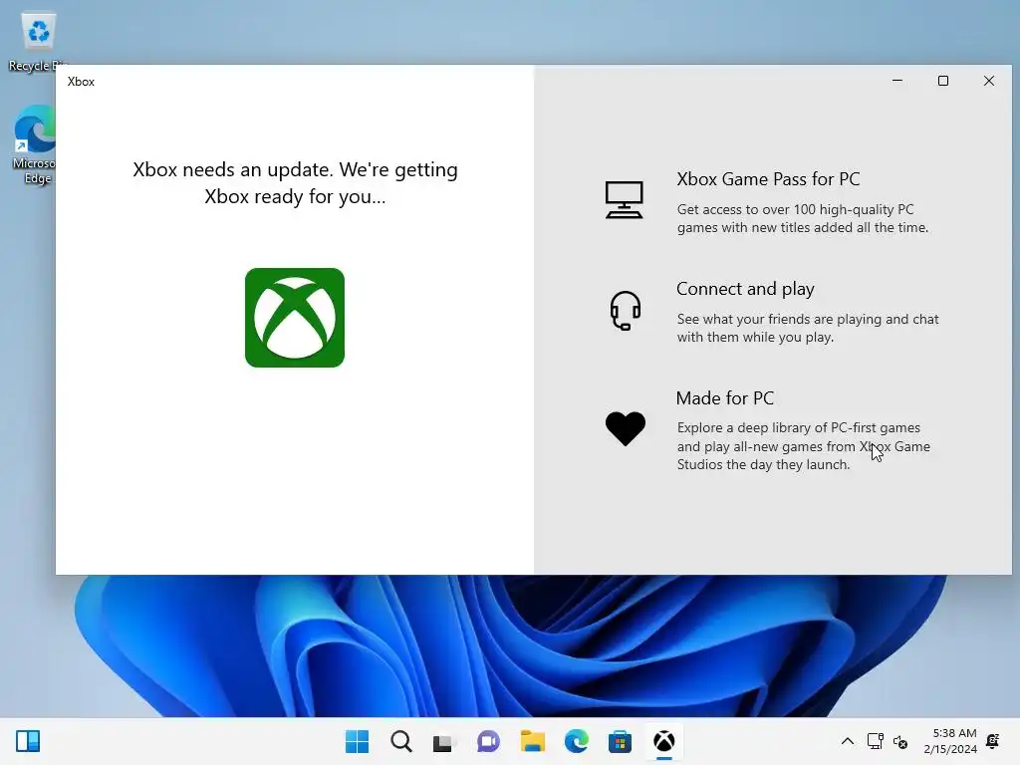
Task: Open the clock showing 5:38 AM
Action: tap(950, 741)
